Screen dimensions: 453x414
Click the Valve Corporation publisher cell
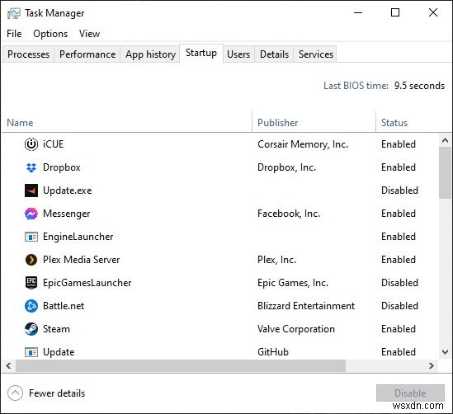[x=296, y=329]
